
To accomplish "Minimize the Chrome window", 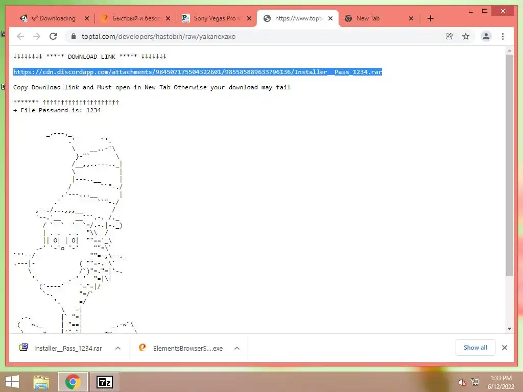I will coord(470,11).
